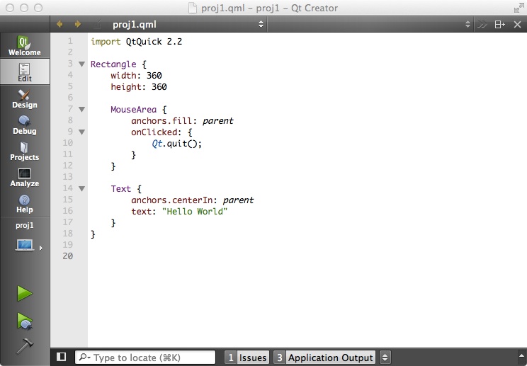Close the proj1.qml document
This screenshot has height=366, width=527.
coord(517,24)
